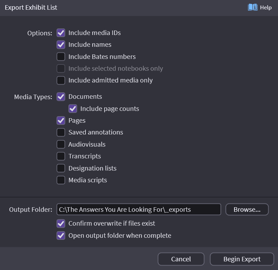Click the Output Folder path field
This screenshot has height=270, width=278.
click(x=138, y=209)
